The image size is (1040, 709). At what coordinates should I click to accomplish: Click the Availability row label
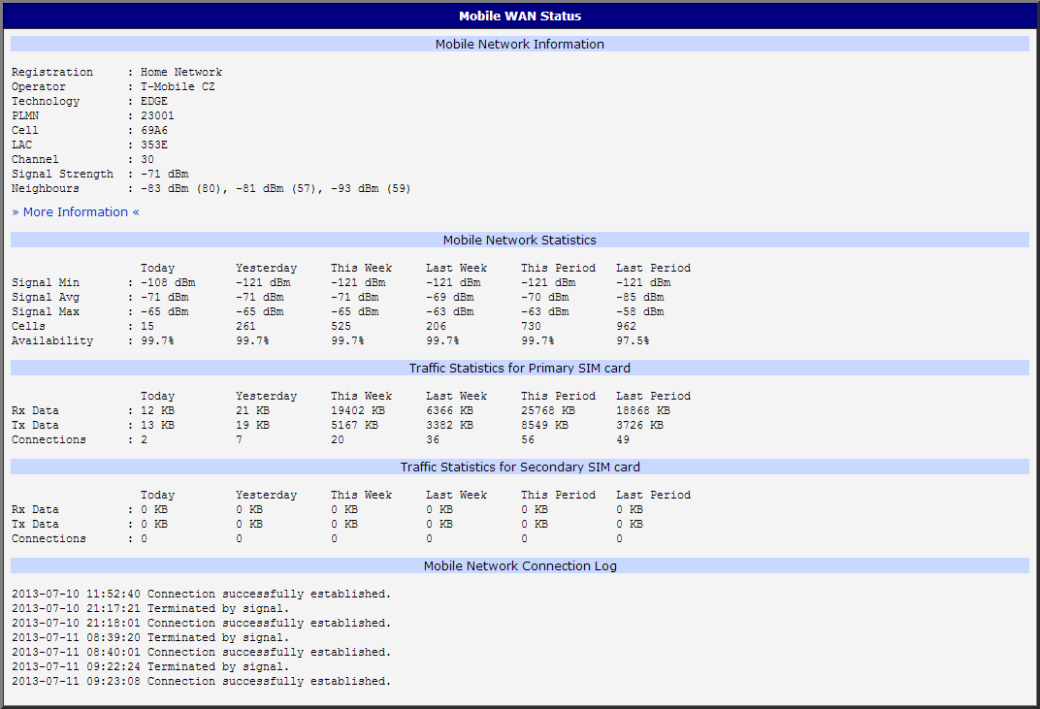click(x=52, y=341)
